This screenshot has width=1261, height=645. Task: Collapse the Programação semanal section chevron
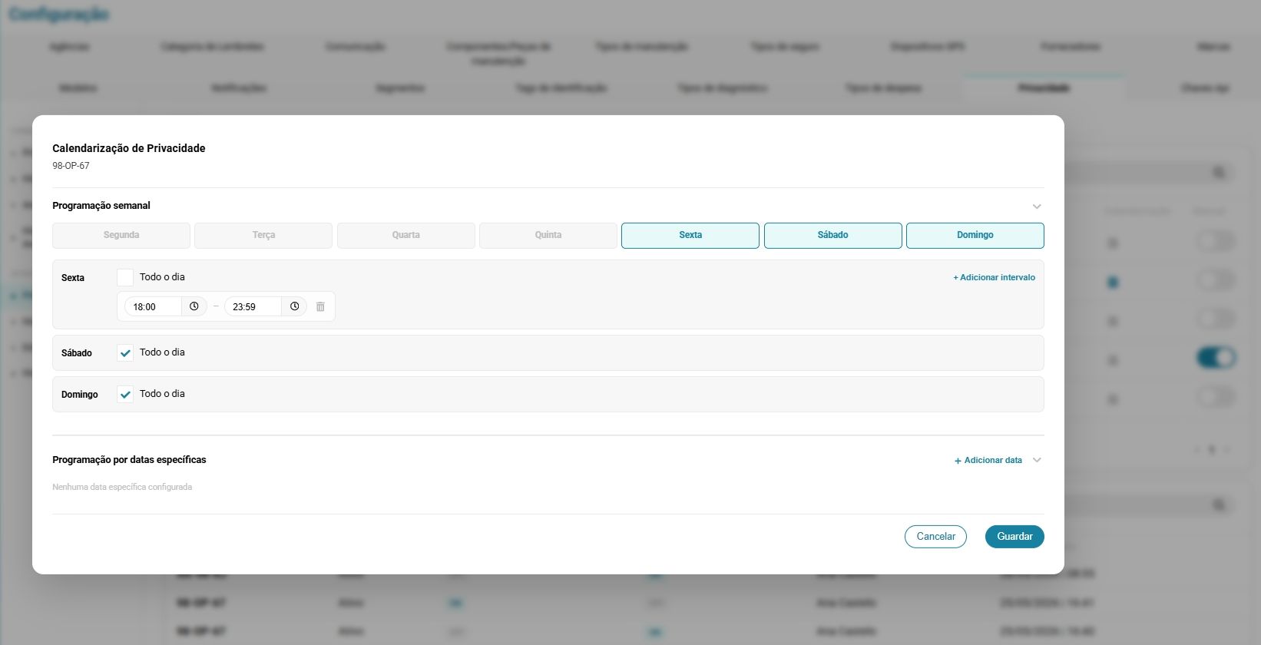[1037, 207]
